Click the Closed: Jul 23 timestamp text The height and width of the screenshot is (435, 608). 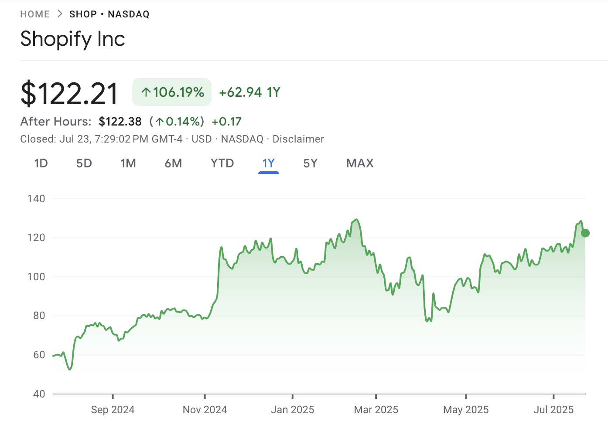(101, 139)
